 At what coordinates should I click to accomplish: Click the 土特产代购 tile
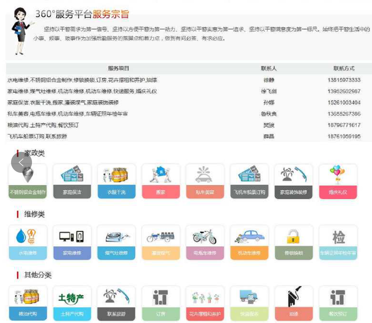(x=72, y=303)
